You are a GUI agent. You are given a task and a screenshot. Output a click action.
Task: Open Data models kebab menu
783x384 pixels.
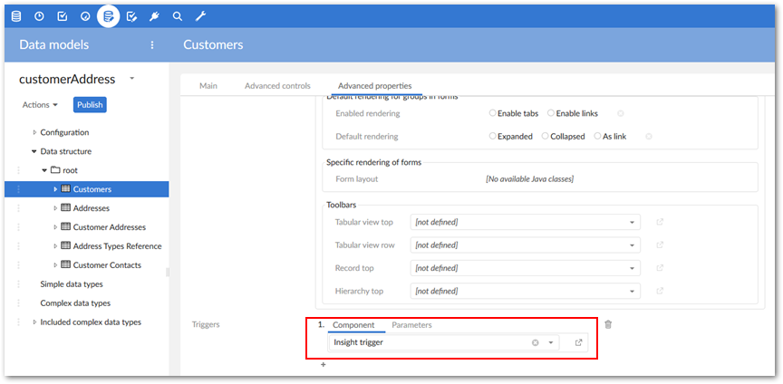point(152,44)
